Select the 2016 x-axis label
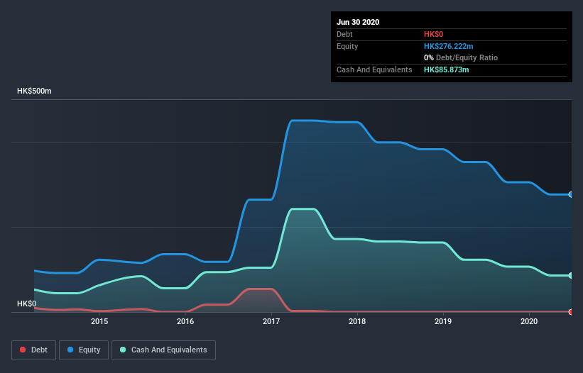The image size is (583, 373). pos(185,321)
